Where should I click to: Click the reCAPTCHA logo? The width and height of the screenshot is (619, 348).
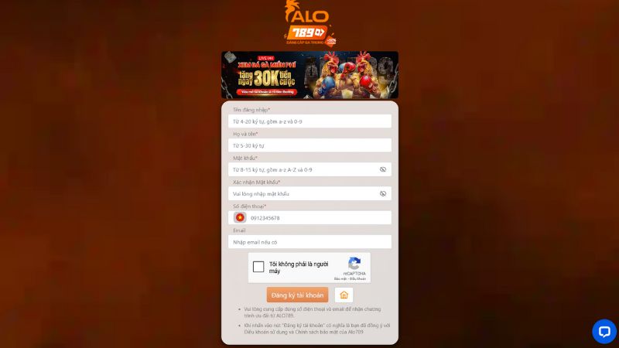point(354,264)
